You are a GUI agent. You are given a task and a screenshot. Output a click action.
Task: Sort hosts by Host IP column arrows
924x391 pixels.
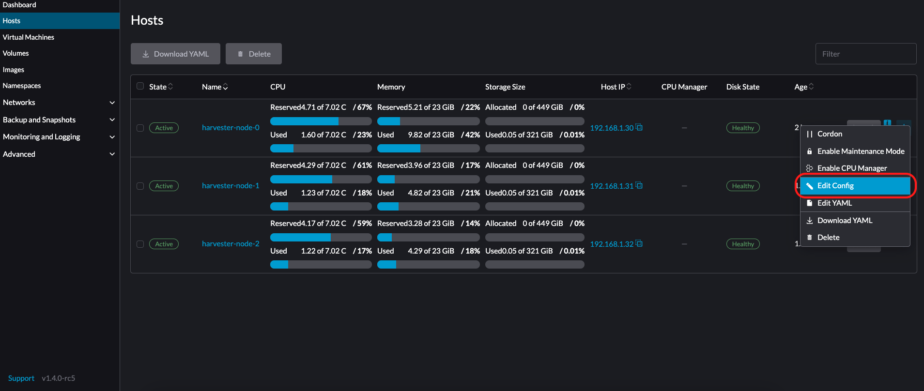click(629, 87)
